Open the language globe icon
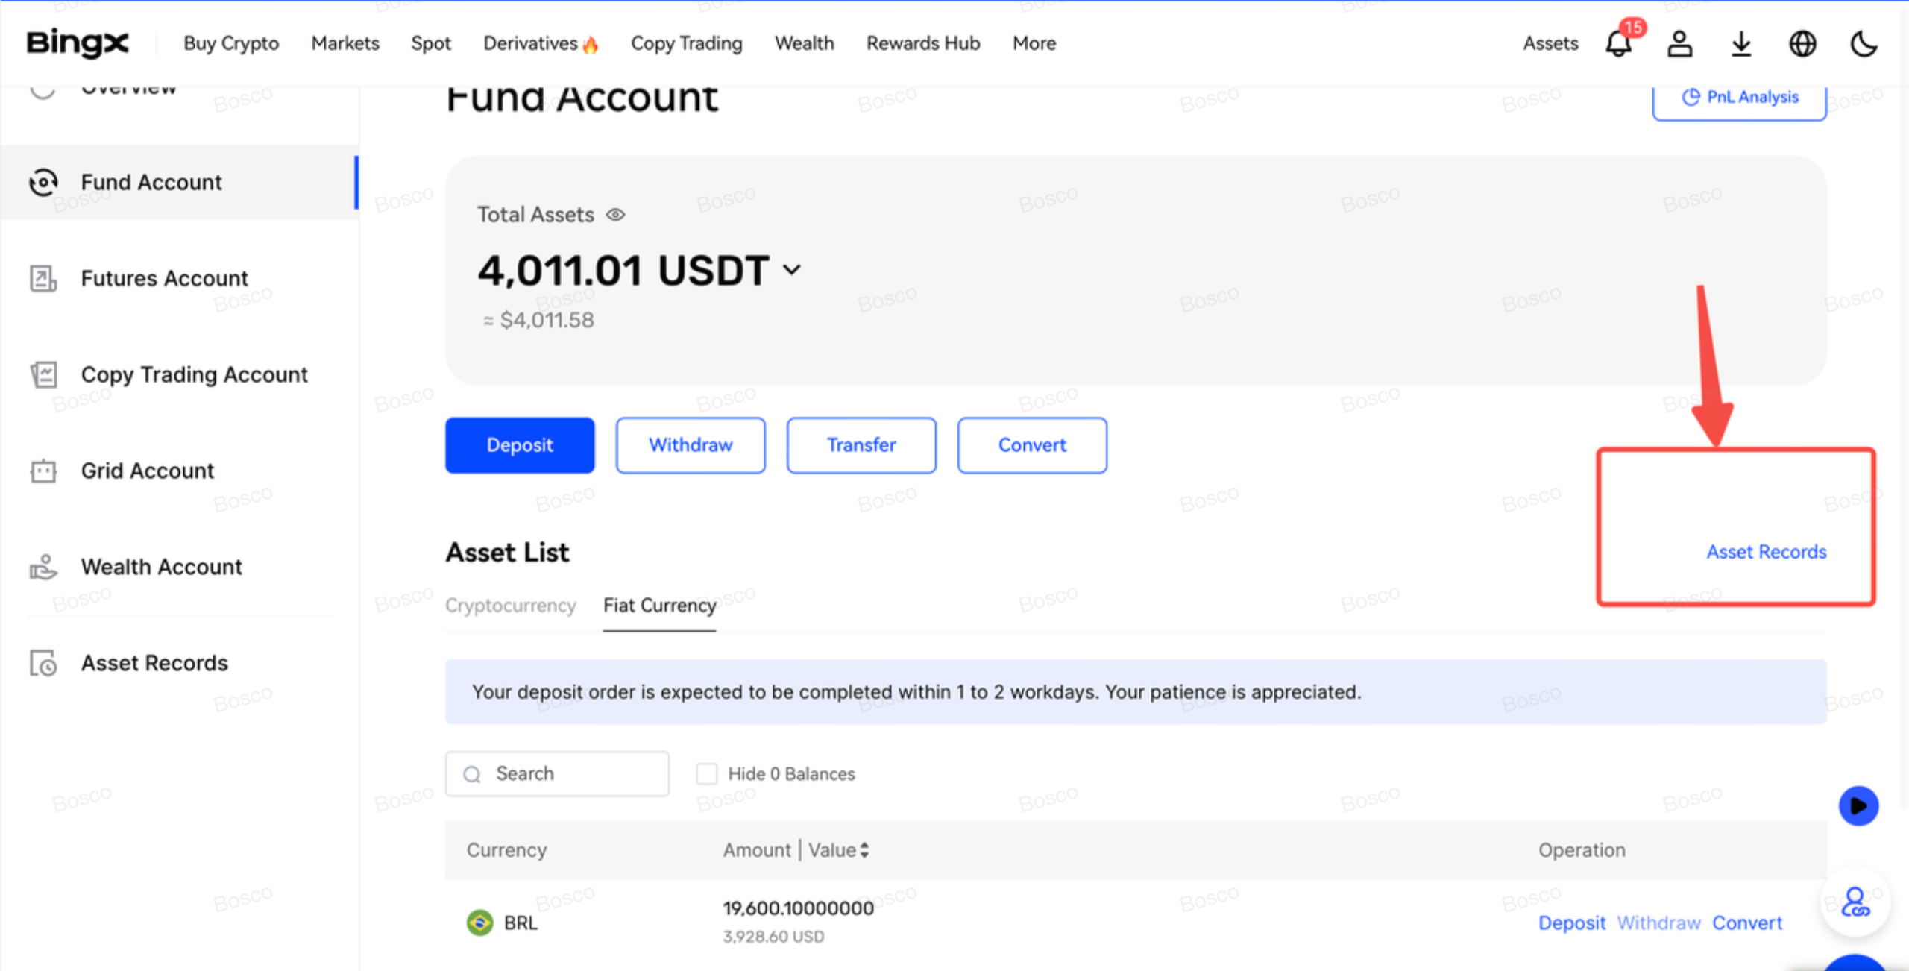Image resolution: width=1909 pixels, height=971 pixels. tap(1802, 43)
